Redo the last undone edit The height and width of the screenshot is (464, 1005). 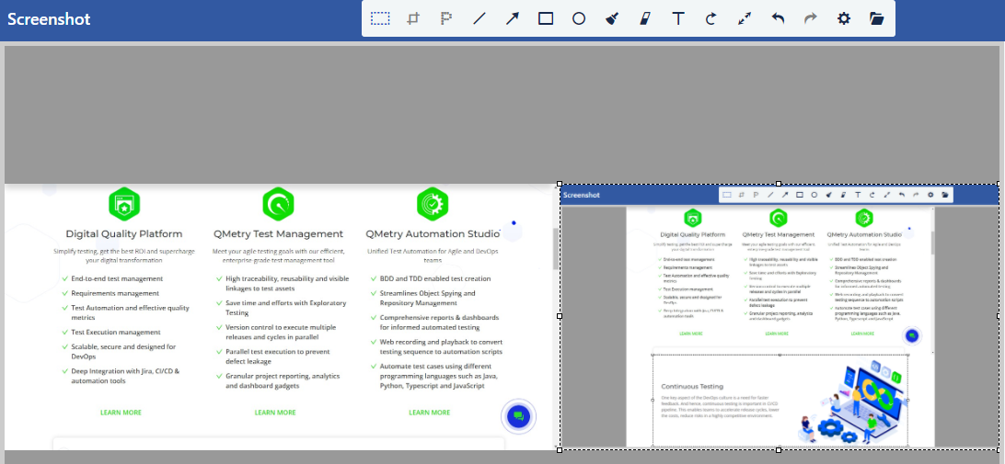810,18
